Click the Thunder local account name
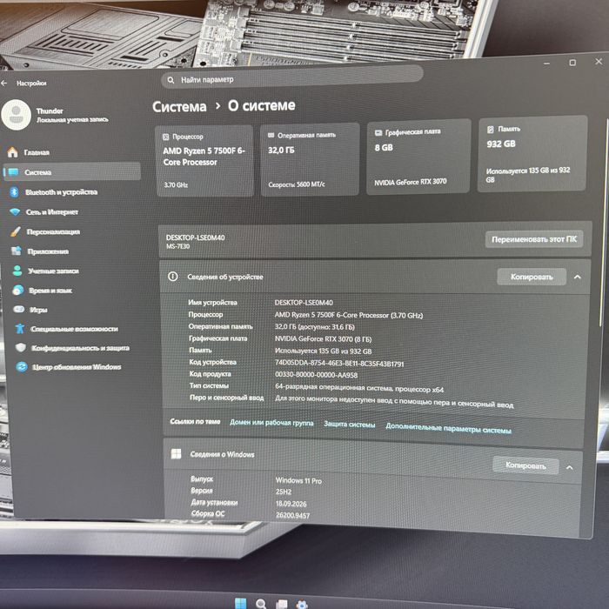The width and height of the screenshot is (609, 609). [x=50, y=111]
